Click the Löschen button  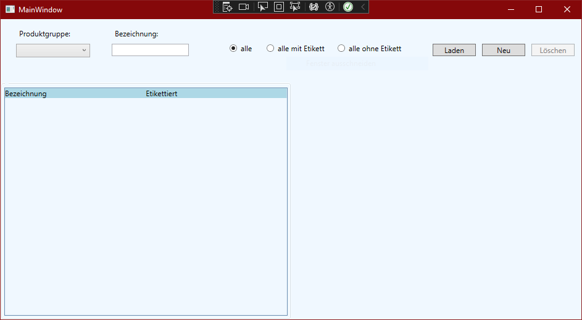pos(552,51)
